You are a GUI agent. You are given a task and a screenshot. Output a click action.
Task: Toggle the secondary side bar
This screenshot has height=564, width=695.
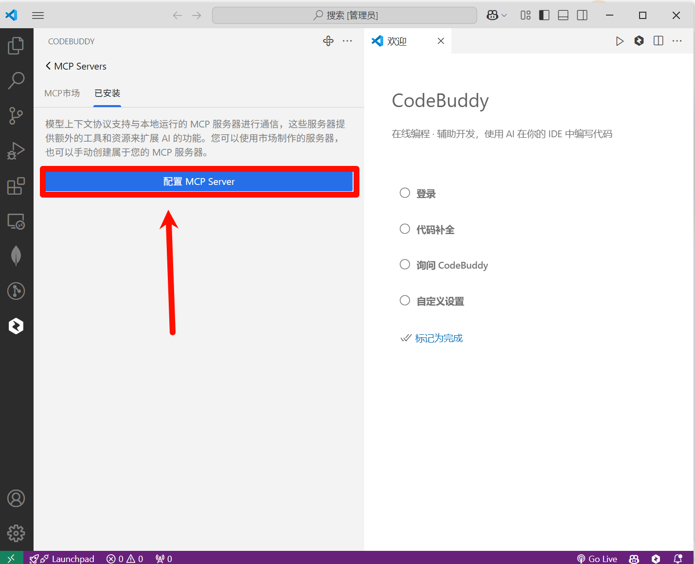pyautogui.click(x=582, y=16)
